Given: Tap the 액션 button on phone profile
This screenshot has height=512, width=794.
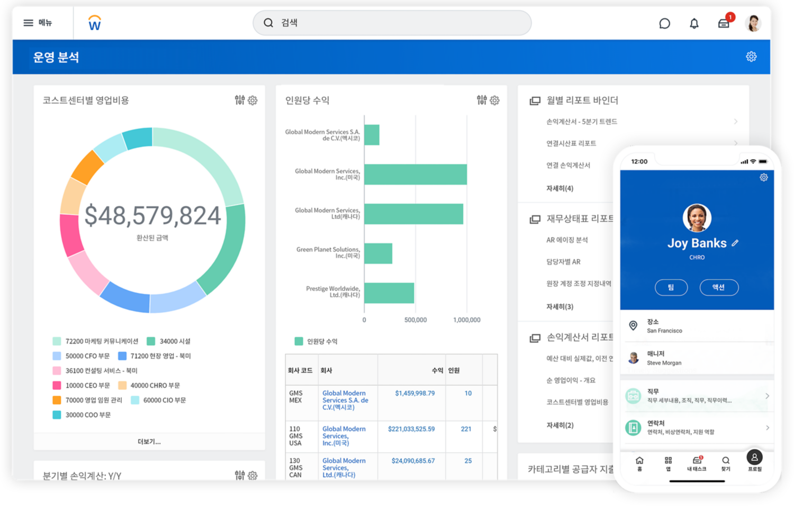Looking at the screenshot, I should [x=719, y=287].
